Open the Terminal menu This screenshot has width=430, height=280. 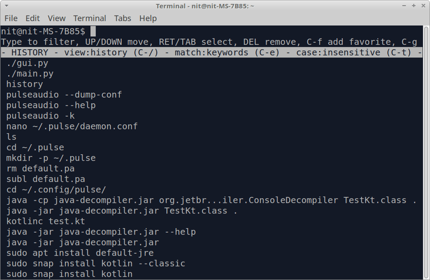click(x=89, y=18)
